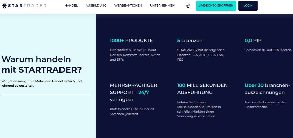This screenshot has width=293, height=138.
Task: Click the 'Professionelle Hilfe in über 20 Sprachen' text
Action: coord(132,111)
